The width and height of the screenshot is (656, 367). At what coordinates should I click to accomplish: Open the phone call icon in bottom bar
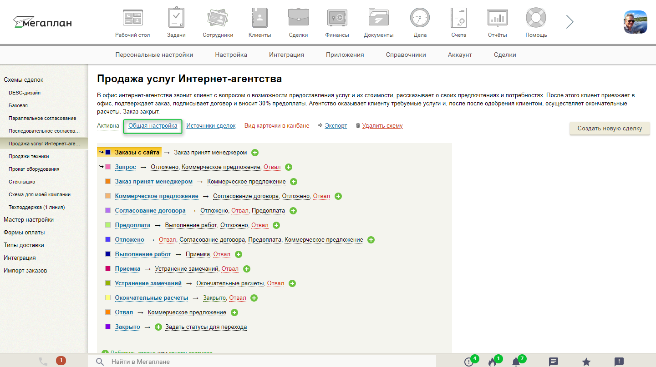[x=43, y=362]
